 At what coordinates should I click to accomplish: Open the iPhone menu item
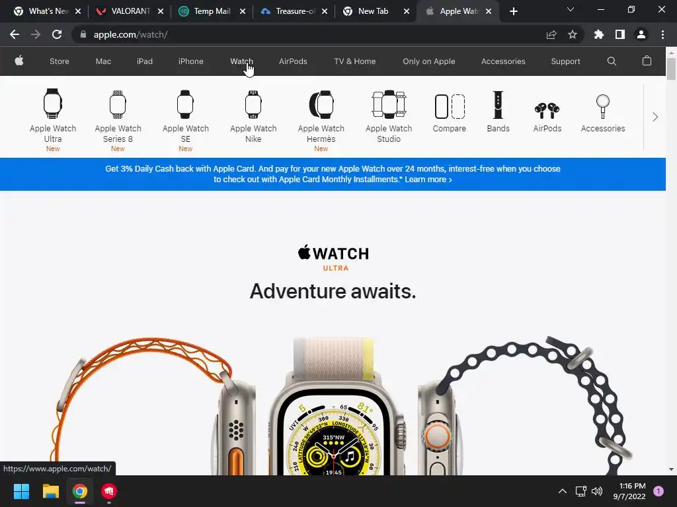(x=191, y=61)
